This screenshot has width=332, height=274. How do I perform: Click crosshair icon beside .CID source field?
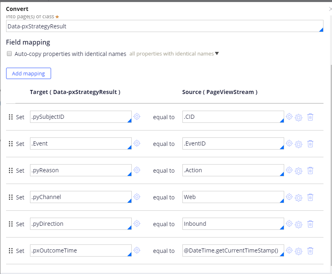289,117
